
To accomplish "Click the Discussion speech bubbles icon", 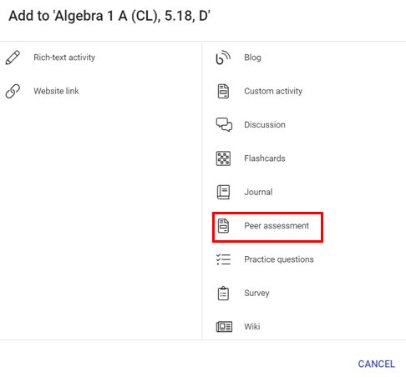I will pyautogui.click(x=224, y=124).
